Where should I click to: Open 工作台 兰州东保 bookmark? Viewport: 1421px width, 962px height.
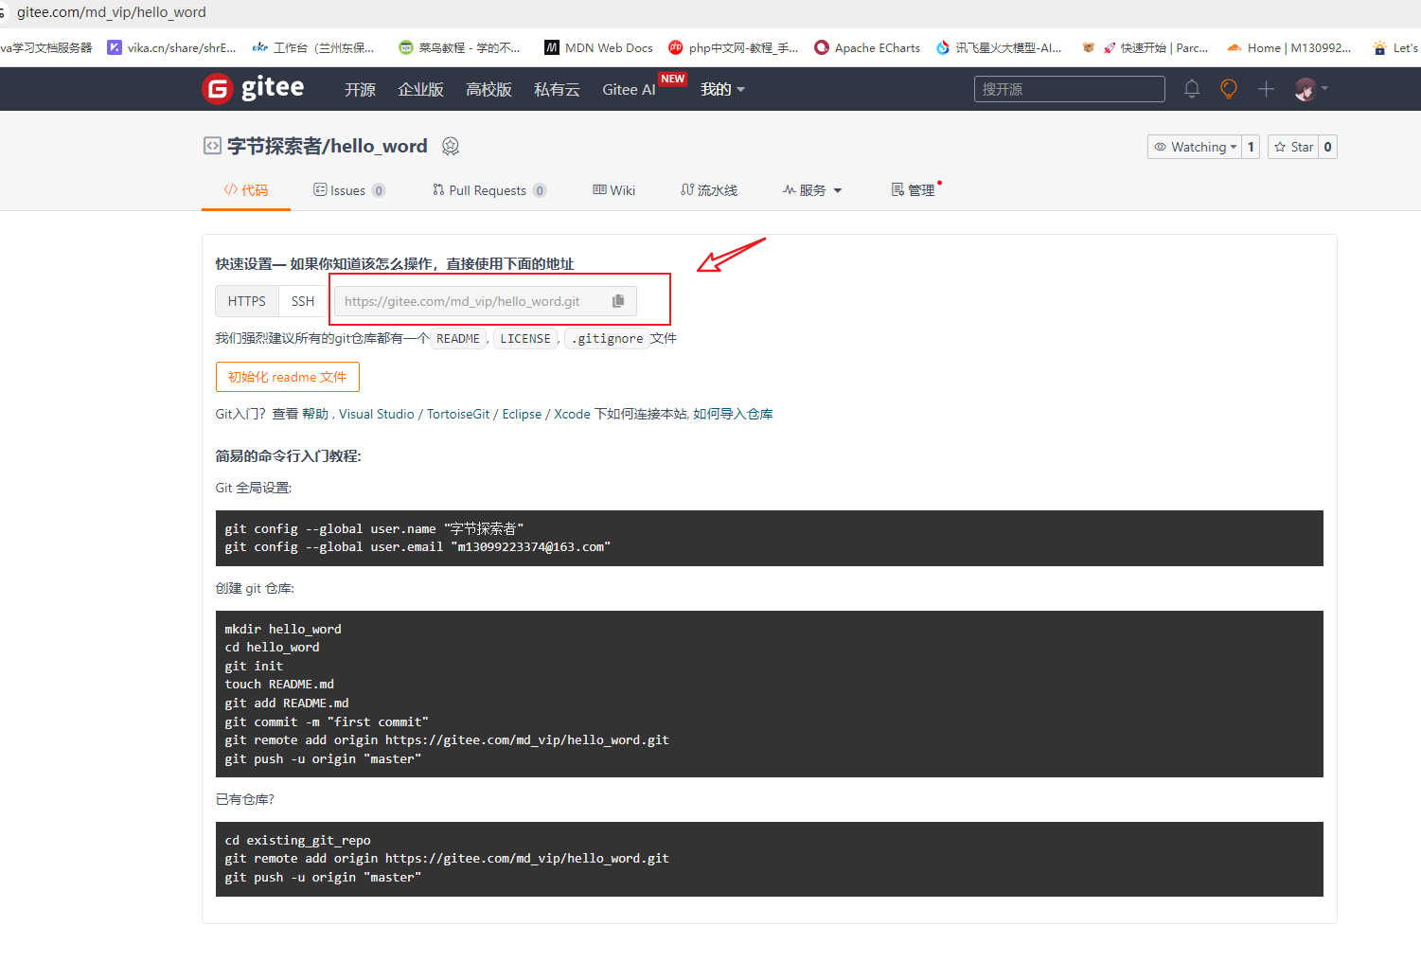point(313,47)
